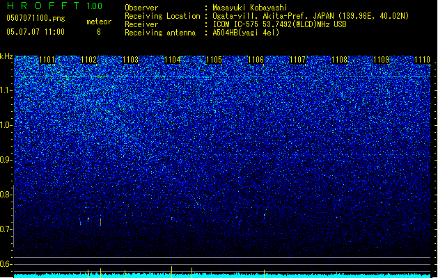
Task: Click the 'meteor' count label
Action: 99,22
